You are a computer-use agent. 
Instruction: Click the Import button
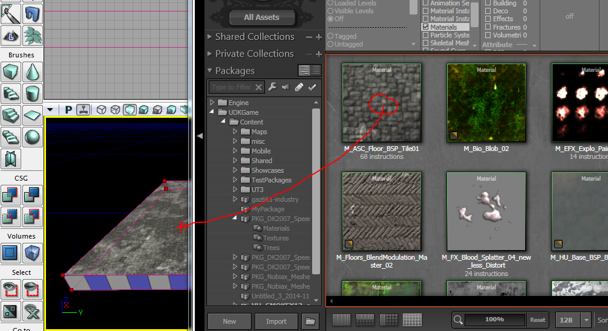pyautogui.click(x=276, y=321)
